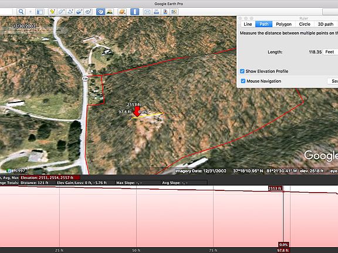338x253 pixels.
Task: Toggle the Ruler toolbar icon
Action: pos(135,12)
